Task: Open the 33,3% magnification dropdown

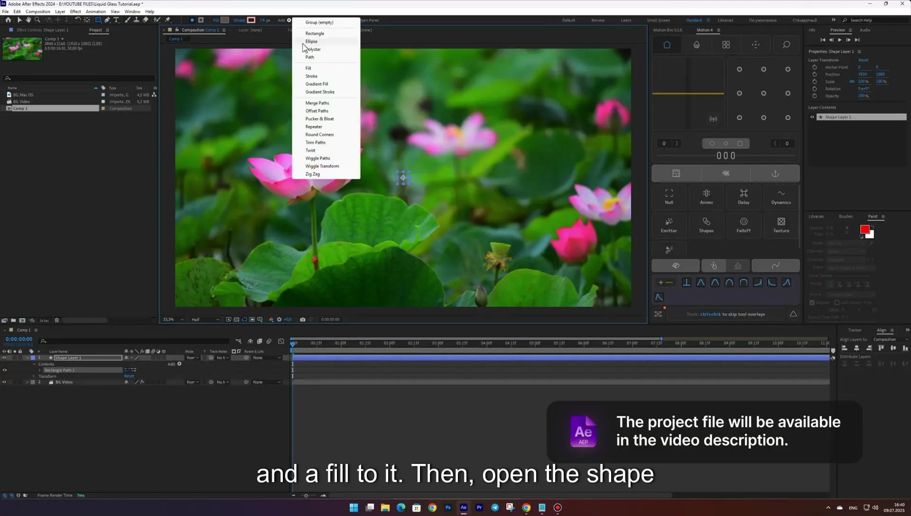Action: click(173, 320)
